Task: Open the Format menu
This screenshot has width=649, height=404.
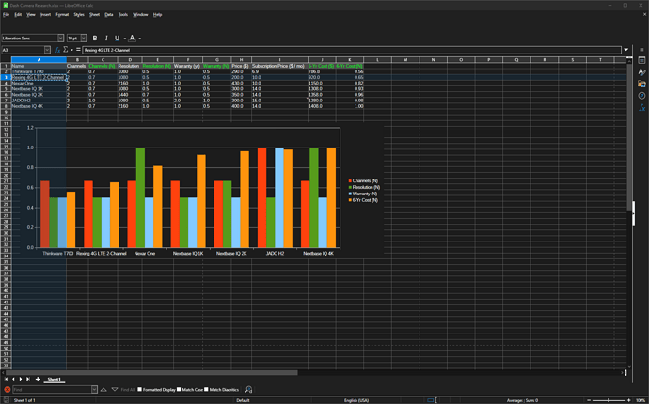Action: point(62,14)
